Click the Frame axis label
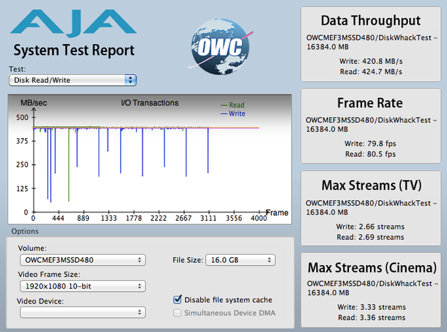The width and height of the screenshot is (447, 332). [x=277, y=213]
